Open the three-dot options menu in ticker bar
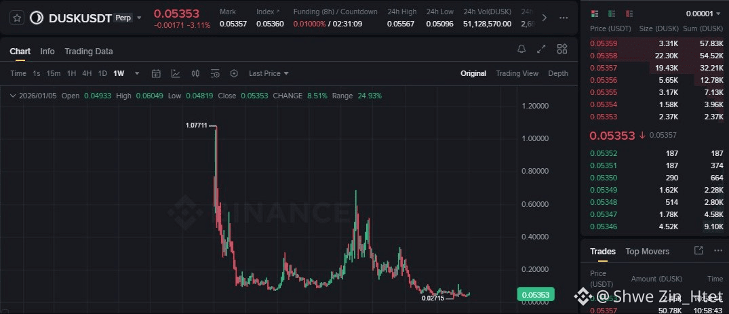This screenshot has height=314, width=729. point(564,18)
